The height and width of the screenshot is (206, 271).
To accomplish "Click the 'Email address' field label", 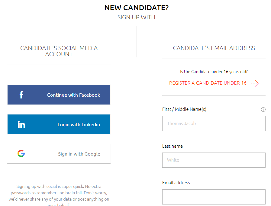I will [176, 183].
